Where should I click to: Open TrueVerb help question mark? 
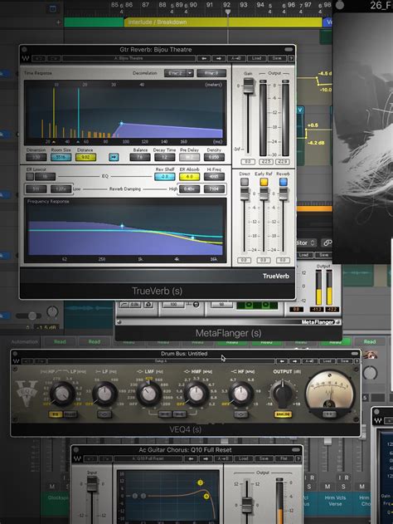[291, 58]
